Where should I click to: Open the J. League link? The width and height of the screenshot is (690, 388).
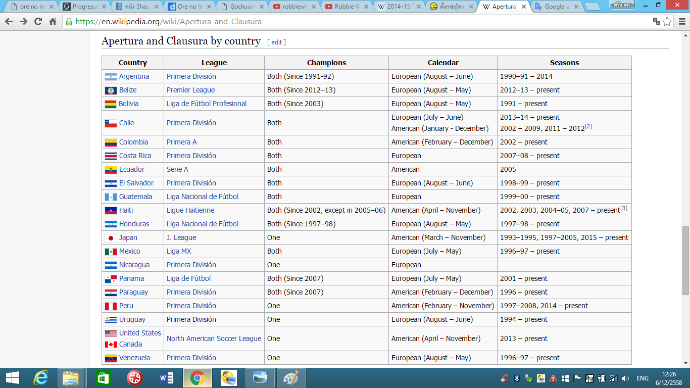[x=181, y=238]
